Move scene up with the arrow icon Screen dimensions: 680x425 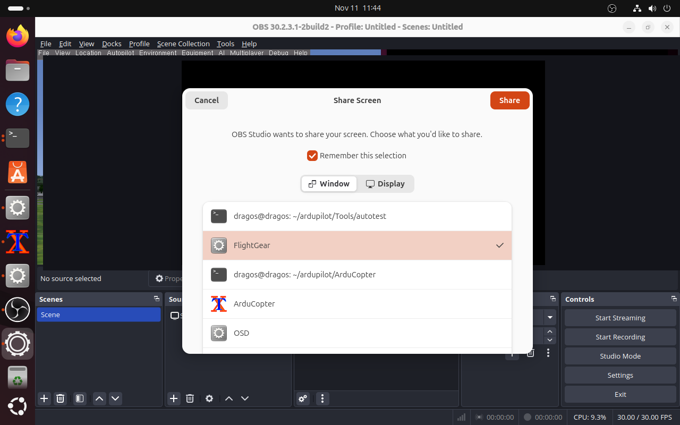coord(99,398)
